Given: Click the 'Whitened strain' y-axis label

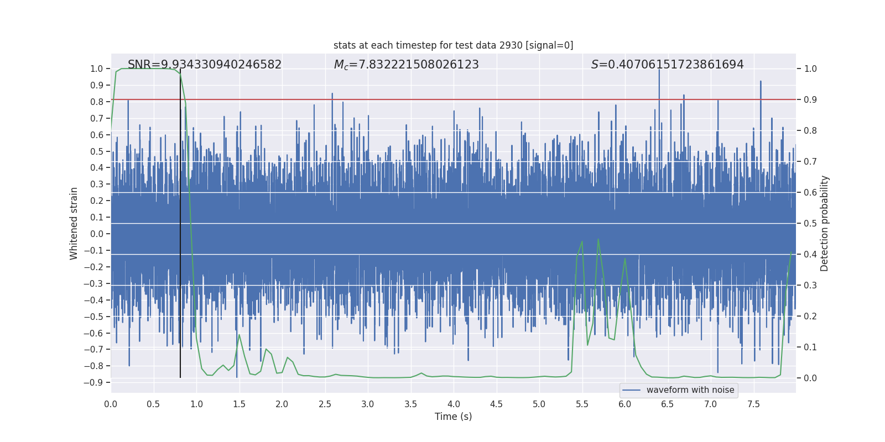Looking at the screenshot, I should click(74, 223).
